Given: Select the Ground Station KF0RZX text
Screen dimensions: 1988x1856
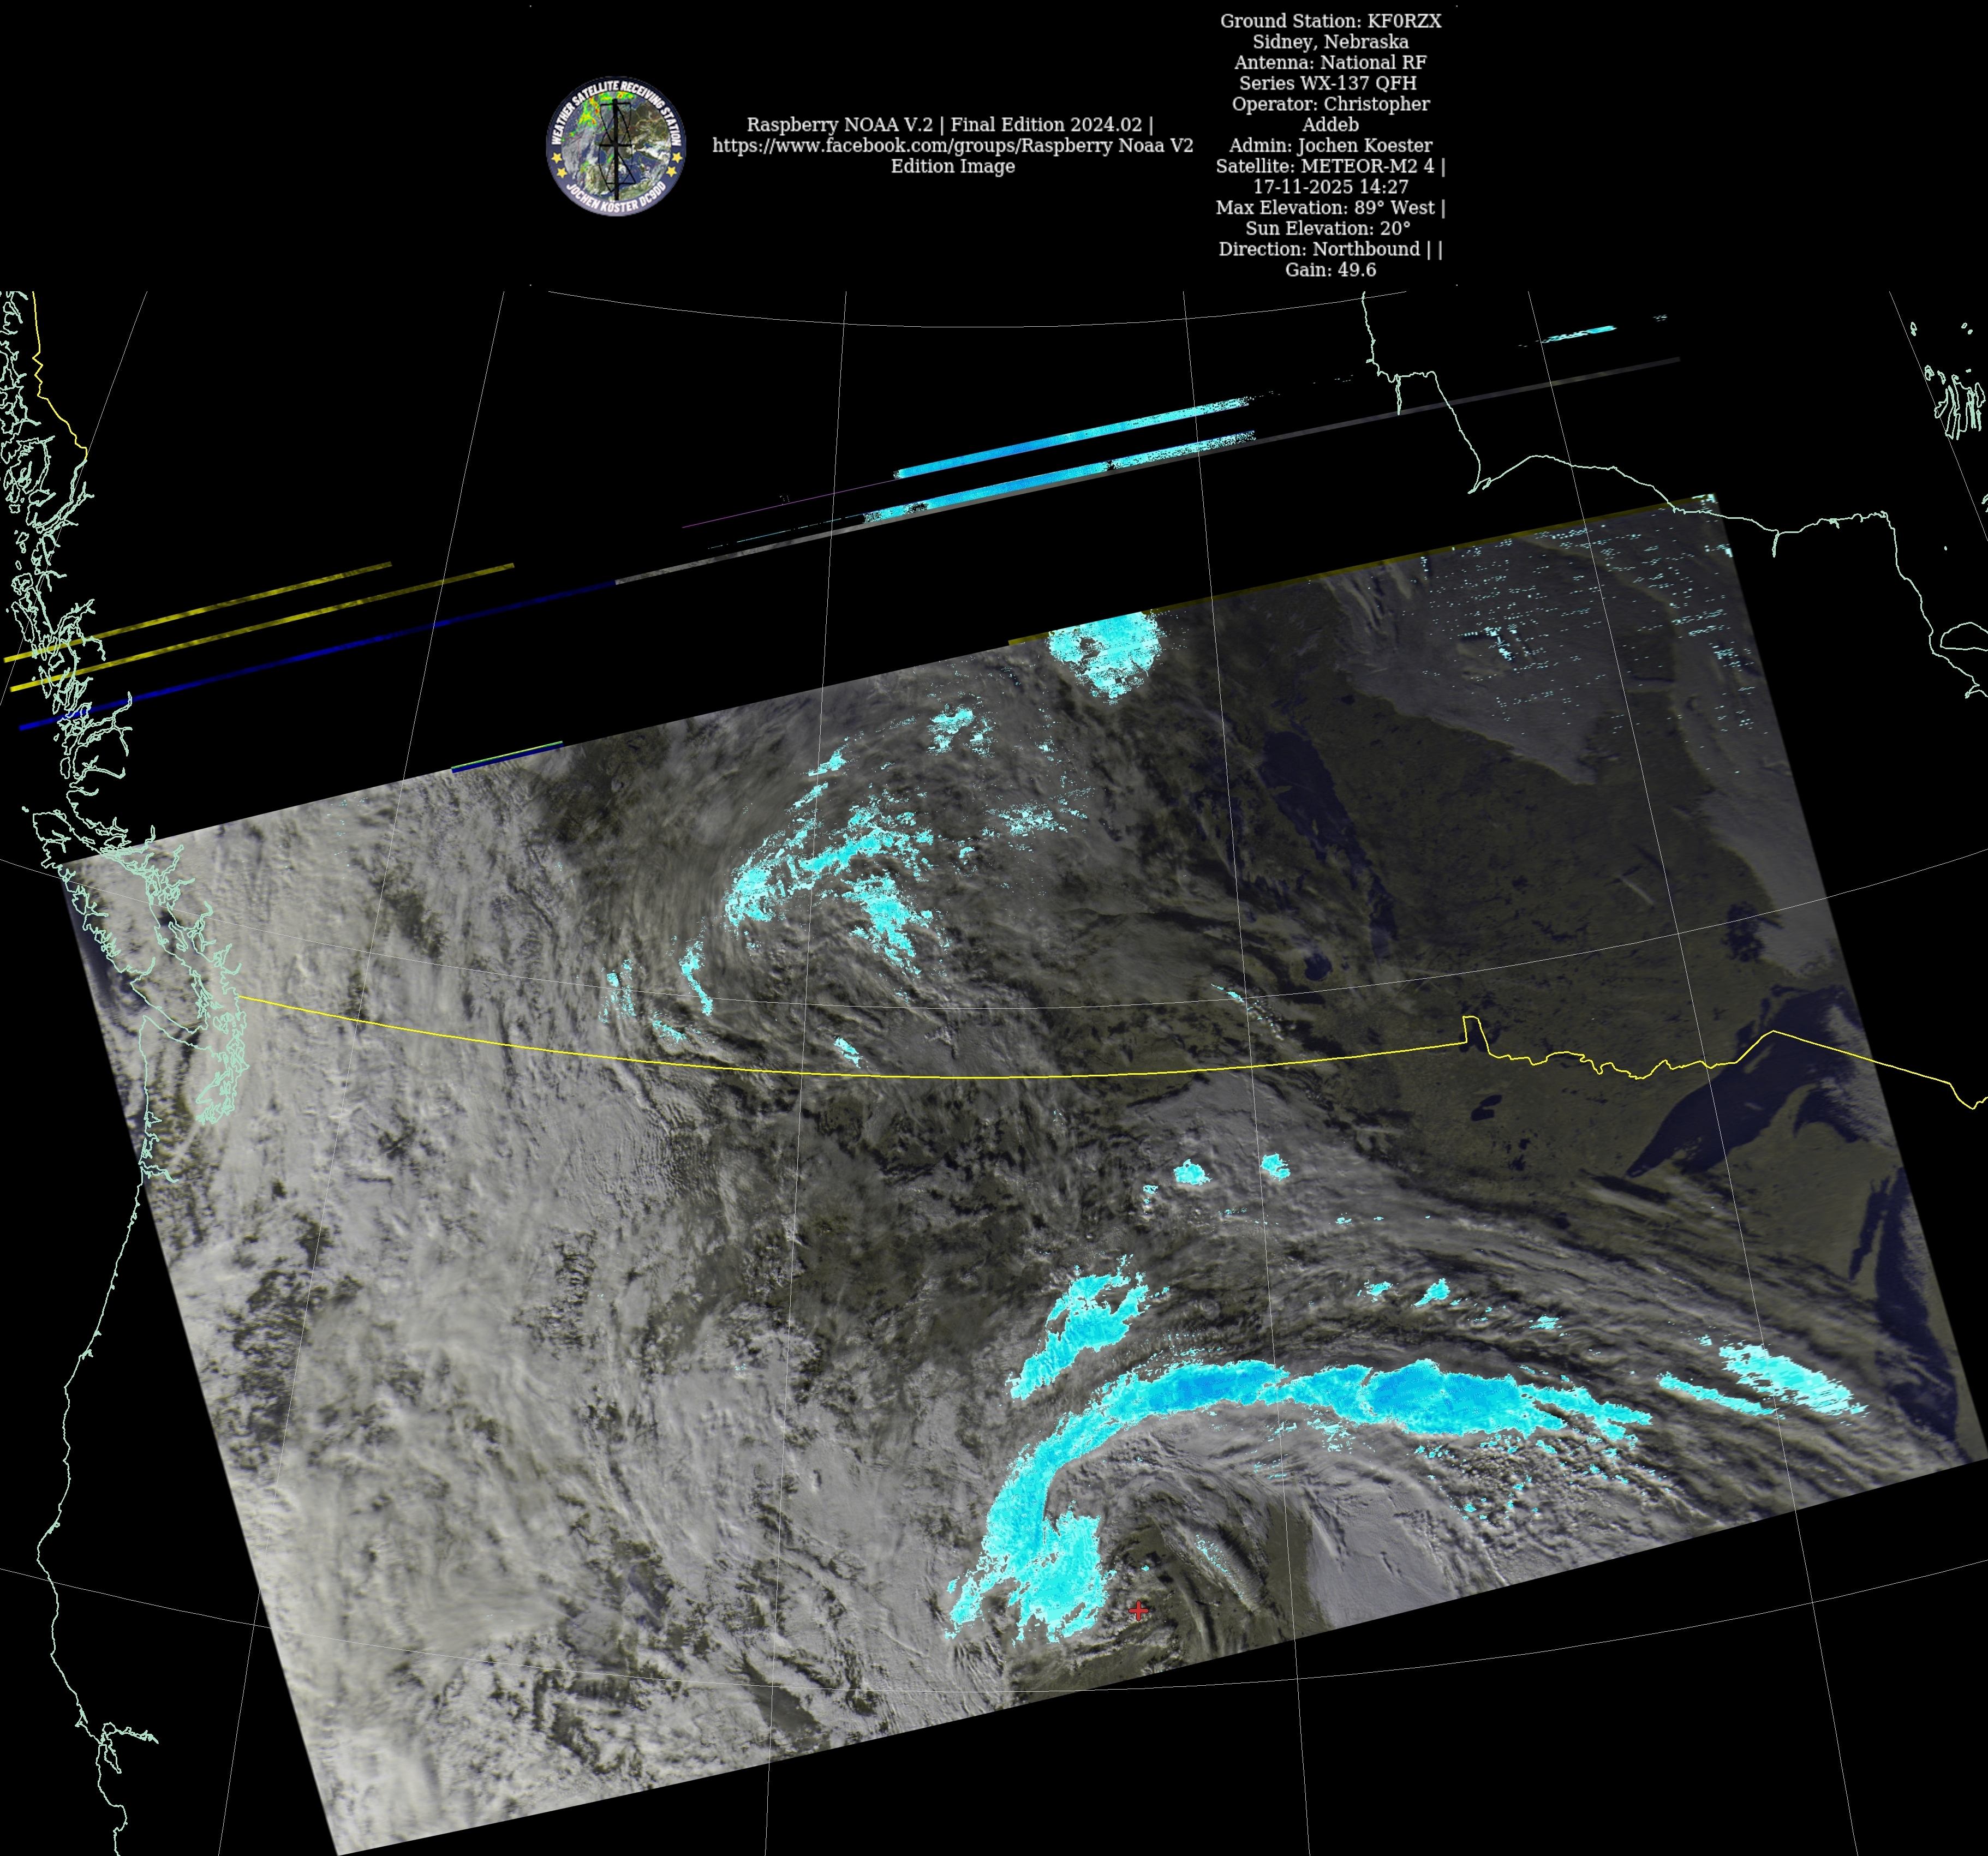Looking at the screenshot, I should point(1330,21).
